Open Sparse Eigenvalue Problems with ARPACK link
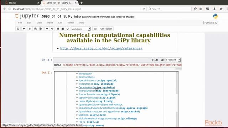228x128 pixels. (x=100, y=105)
